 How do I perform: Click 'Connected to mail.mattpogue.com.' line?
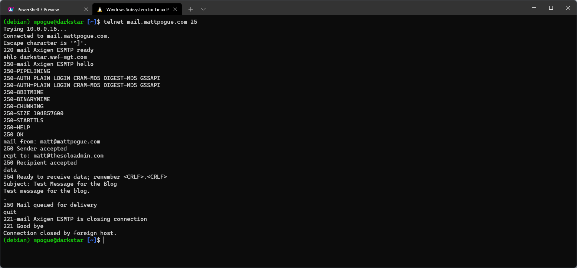(57, 36)
